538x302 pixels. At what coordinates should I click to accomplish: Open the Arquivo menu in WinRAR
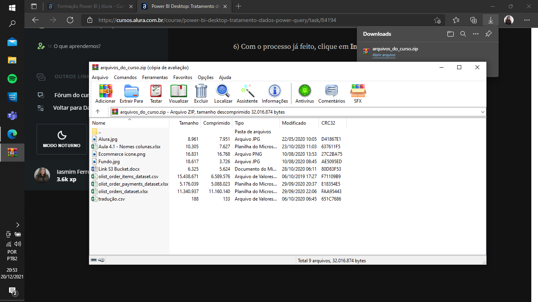[x=100, y=77]
